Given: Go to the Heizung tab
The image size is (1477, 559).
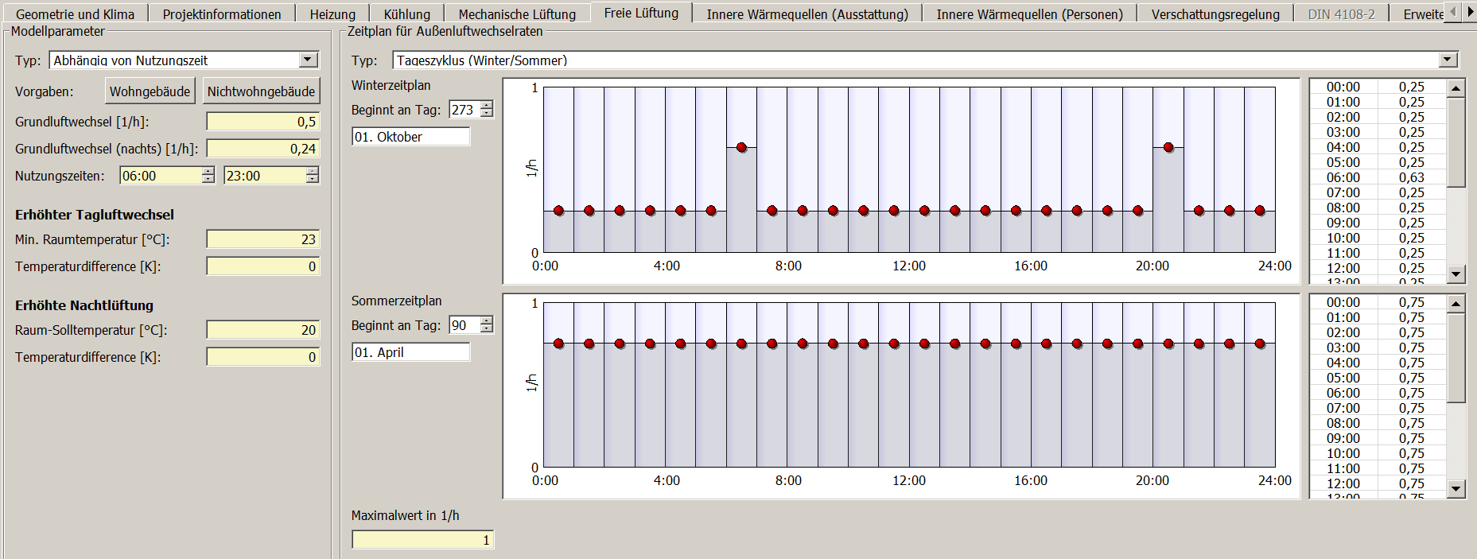Looking at the screenshot, I should (x=332, y=14).
